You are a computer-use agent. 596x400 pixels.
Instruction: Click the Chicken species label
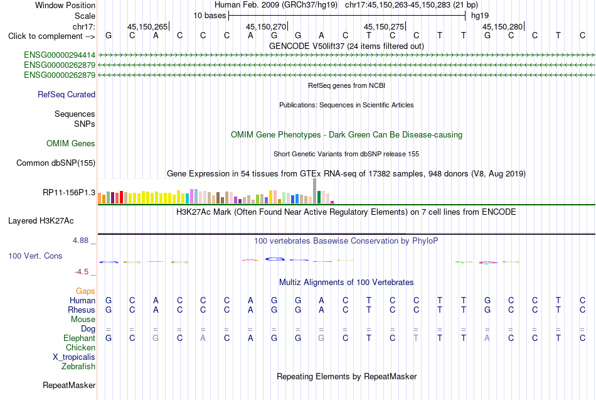(x=80, y=347)
